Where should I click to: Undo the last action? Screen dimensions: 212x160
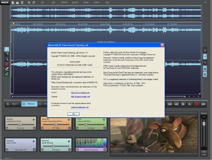coord(29,2)
